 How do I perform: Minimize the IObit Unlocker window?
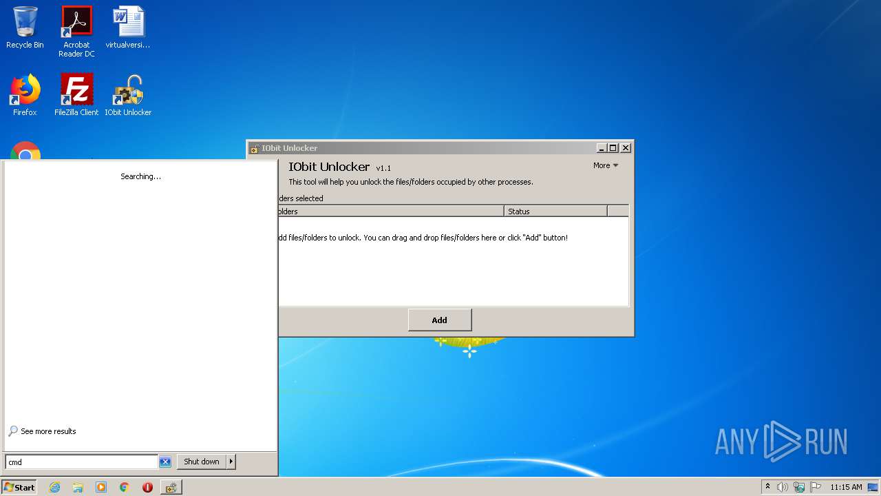tap(601, 148)
